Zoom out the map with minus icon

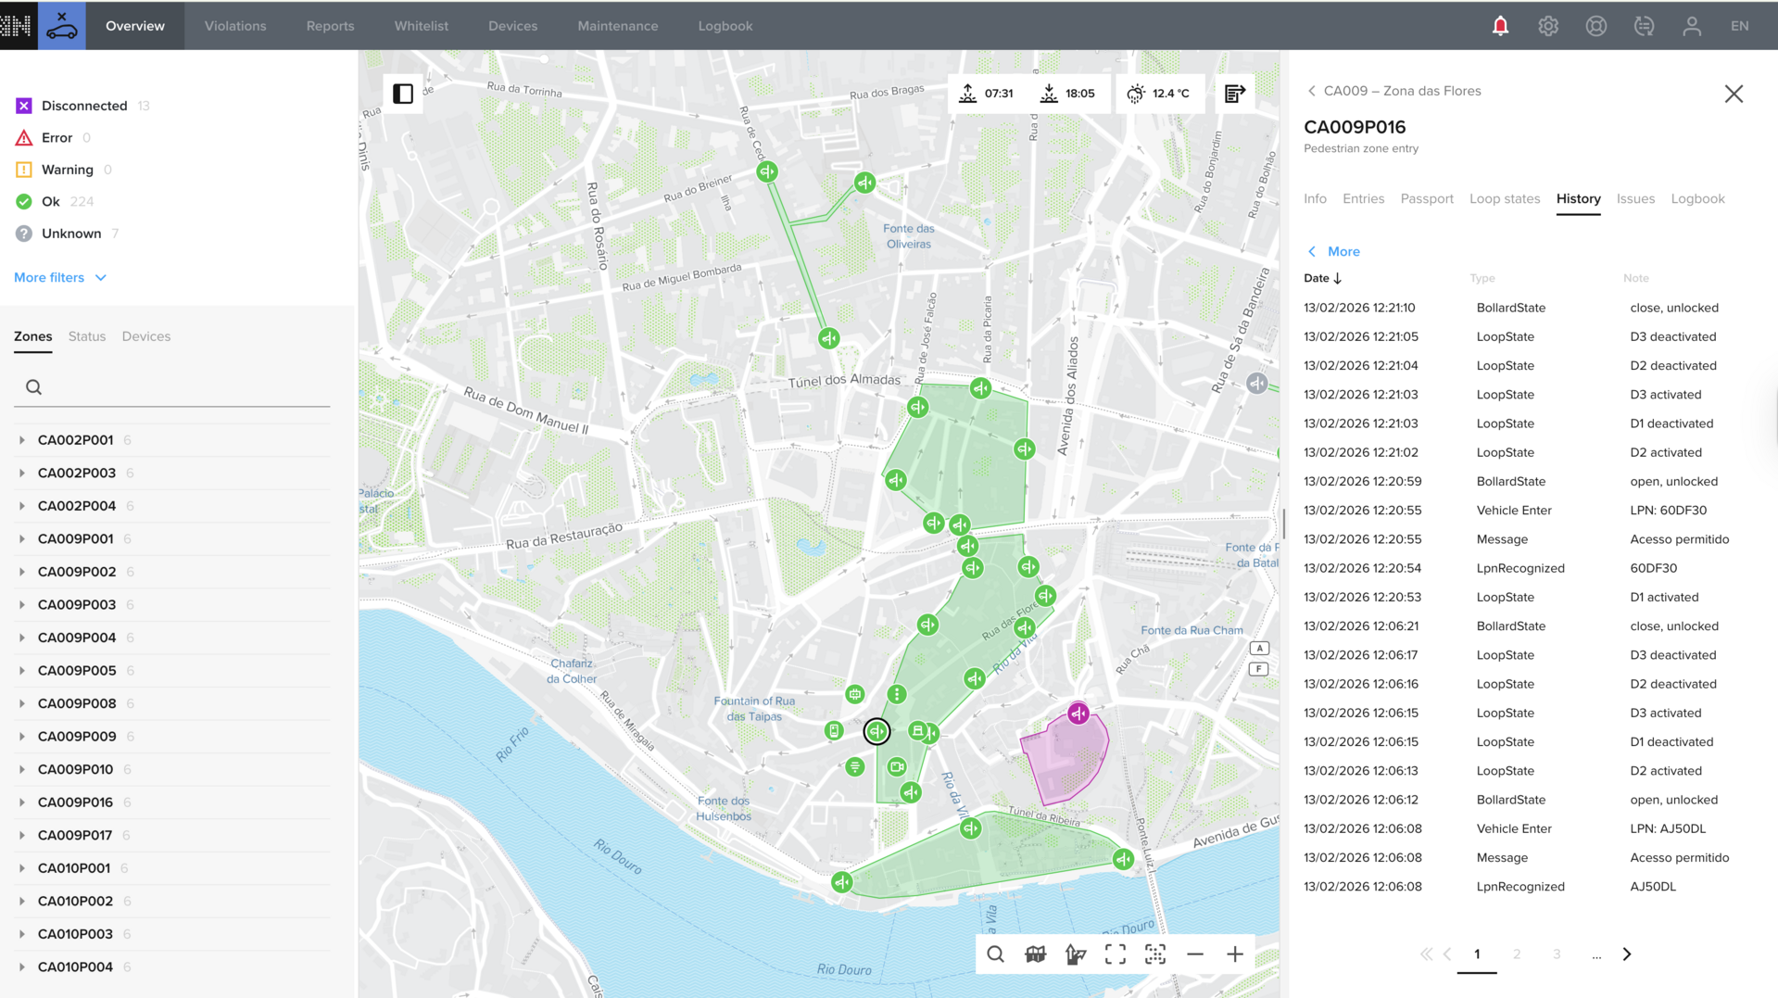click(x=1195, y=954)
